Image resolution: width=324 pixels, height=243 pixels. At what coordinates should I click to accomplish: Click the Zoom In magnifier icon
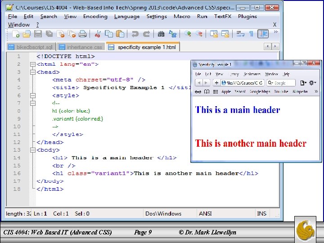187,34
